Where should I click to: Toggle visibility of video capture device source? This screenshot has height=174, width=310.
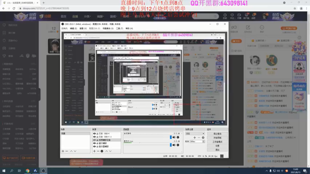[94, 140]
